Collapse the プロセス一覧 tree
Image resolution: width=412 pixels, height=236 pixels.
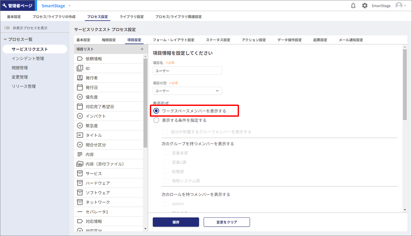[5, 39]
